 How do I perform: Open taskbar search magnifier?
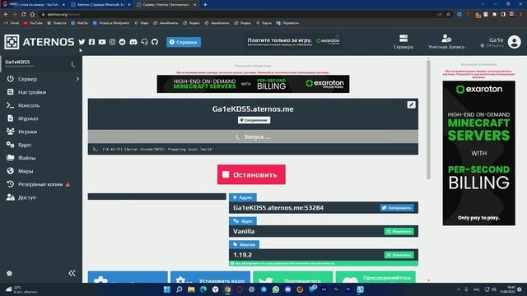[180, 289]
